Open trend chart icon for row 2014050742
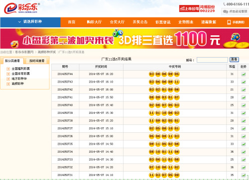This screenshot has width=249, height=180. 243,90
